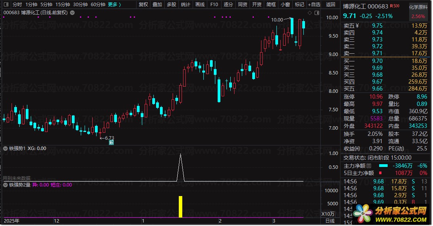This screenshot has height=226, width=433.
Task: Click the 用到未来数据 warning text
Action: [17, 178]
